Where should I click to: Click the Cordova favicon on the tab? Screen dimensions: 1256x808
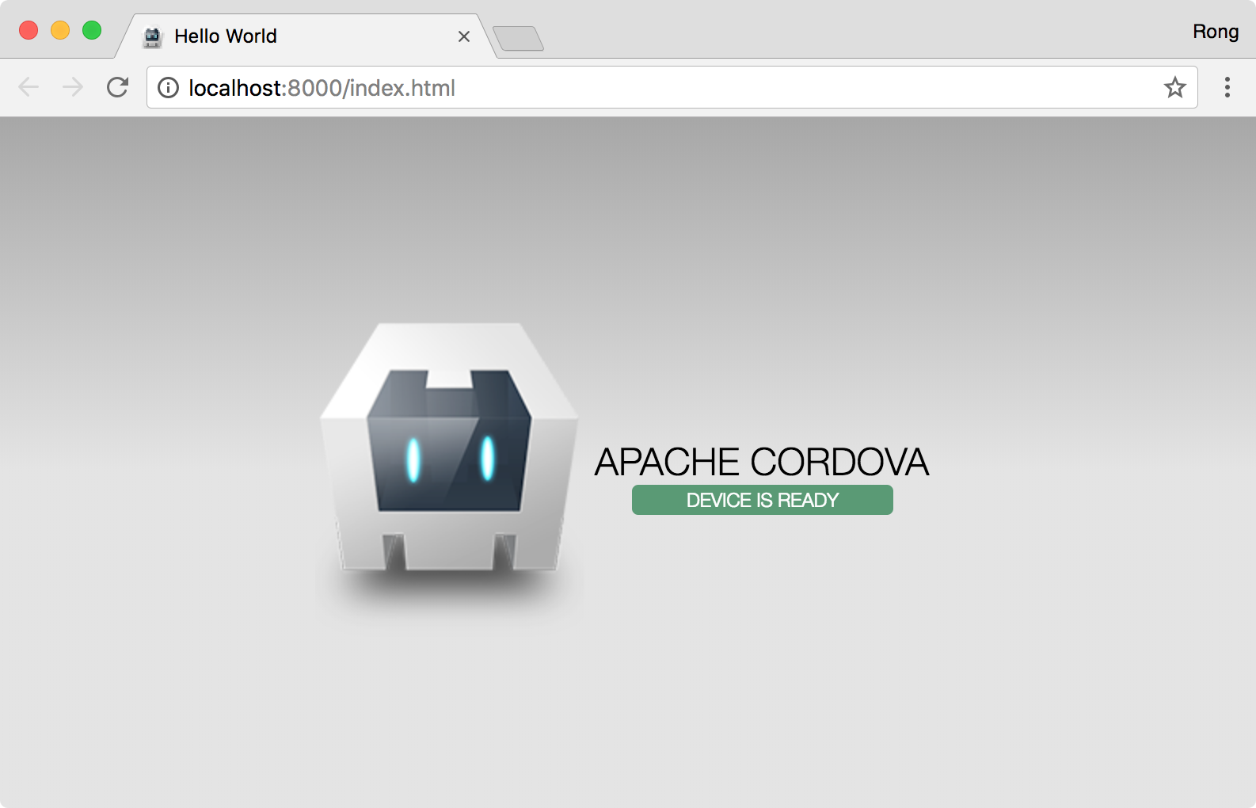(152, 36)
